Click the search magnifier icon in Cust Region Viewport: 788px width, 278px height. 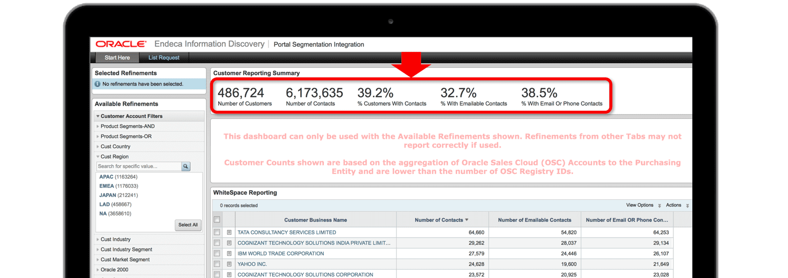[186, 167]
